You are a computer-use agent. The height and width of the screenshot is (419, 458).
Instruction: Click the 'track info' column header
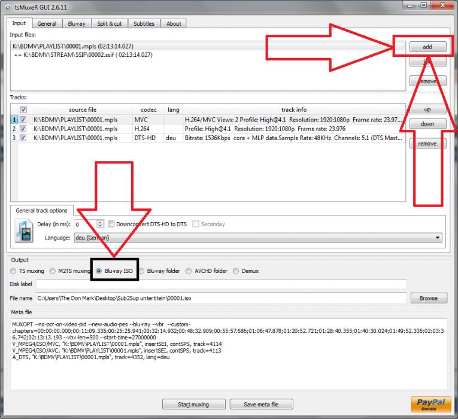click(x=294, y=110)
